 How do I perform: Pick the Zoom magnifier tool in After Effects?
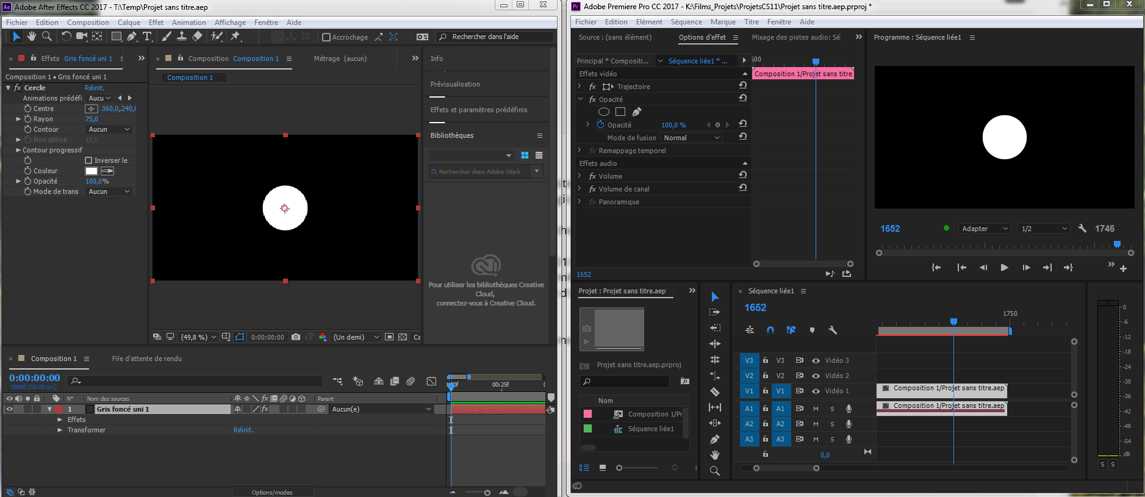pyautogui.click(x=47, y=37)
